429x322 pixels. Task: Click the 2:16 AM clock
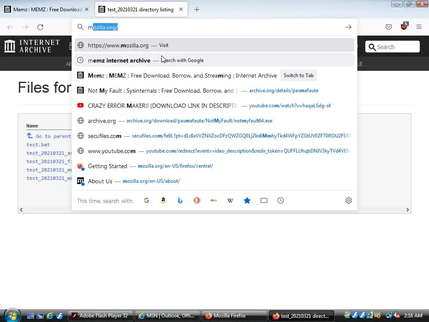click(x=413, y=315)
